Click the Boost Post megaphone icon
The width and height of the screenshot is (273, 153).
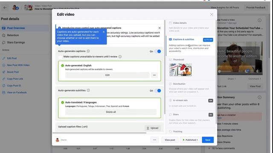click(x=4, y=72)
